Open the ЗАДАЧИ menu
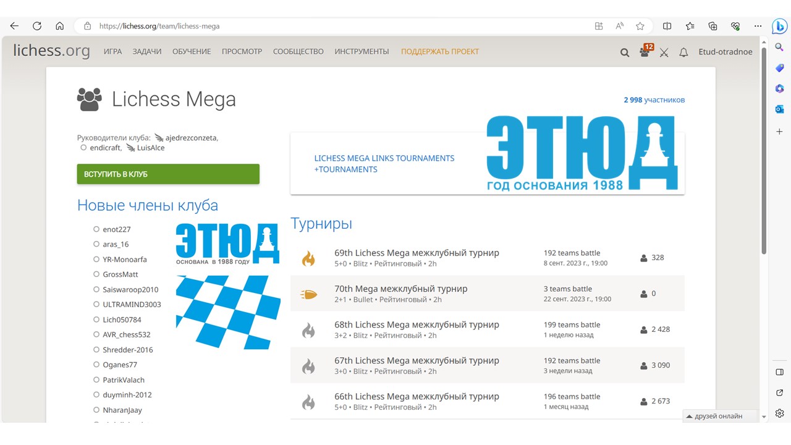 tap(147, 52)
